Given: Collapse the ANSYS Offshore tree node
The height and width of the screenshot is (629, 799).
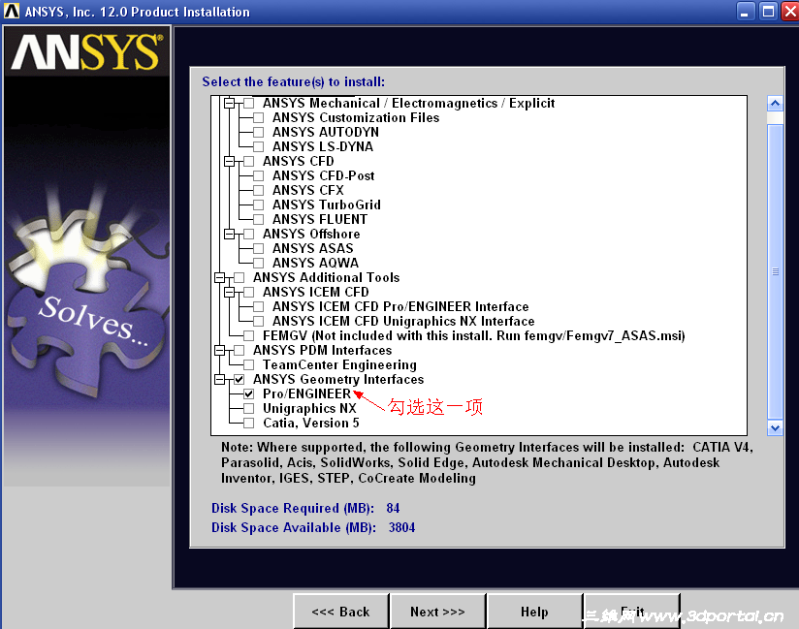Looking at the screenshot, I should tap(229, 235).
